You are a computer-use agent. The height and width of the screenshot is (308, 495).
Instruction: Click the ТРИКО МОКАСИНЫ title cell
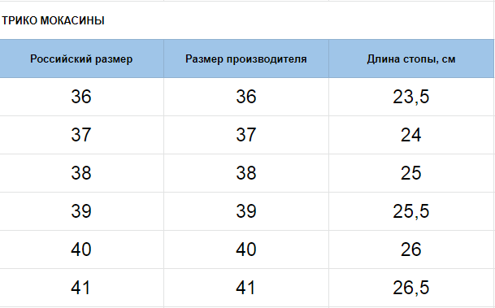pyautogui.click(x=82, y=20)
